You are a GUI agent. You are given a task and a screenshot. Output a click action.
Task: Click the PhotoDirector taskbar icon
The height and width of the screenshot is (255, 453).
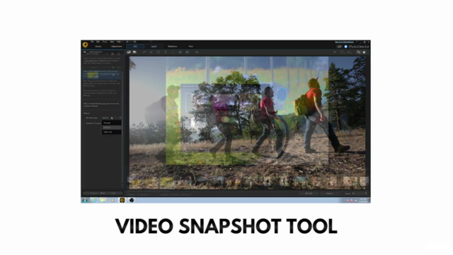coord(122,200)
